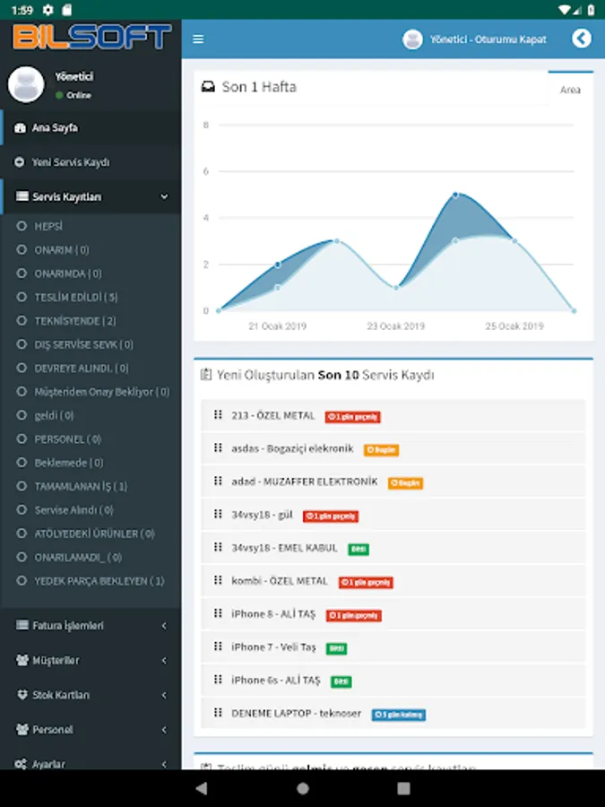This screenshot has width=605, height=807.
Task: Tap the Android recent apps button
Action: click(404, 788)
